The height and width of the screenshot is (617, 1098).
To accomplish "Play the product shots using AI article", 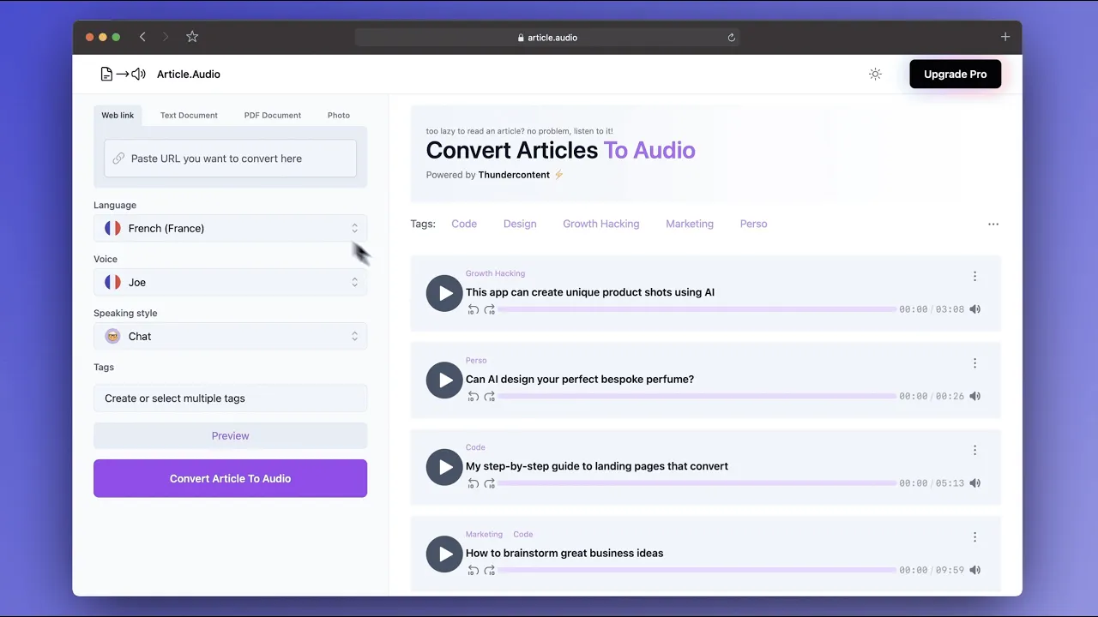I will 444,293.
